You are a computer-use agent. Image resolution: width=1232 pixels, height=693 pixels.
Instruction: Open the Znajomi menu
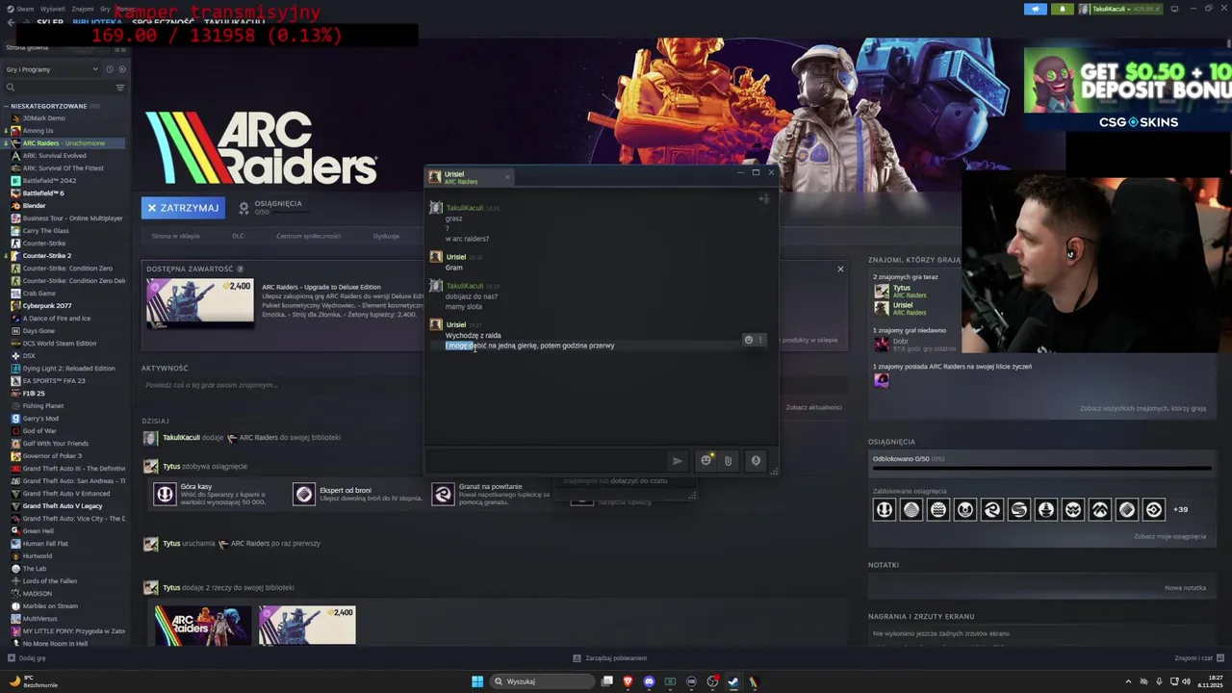[83, 9]
